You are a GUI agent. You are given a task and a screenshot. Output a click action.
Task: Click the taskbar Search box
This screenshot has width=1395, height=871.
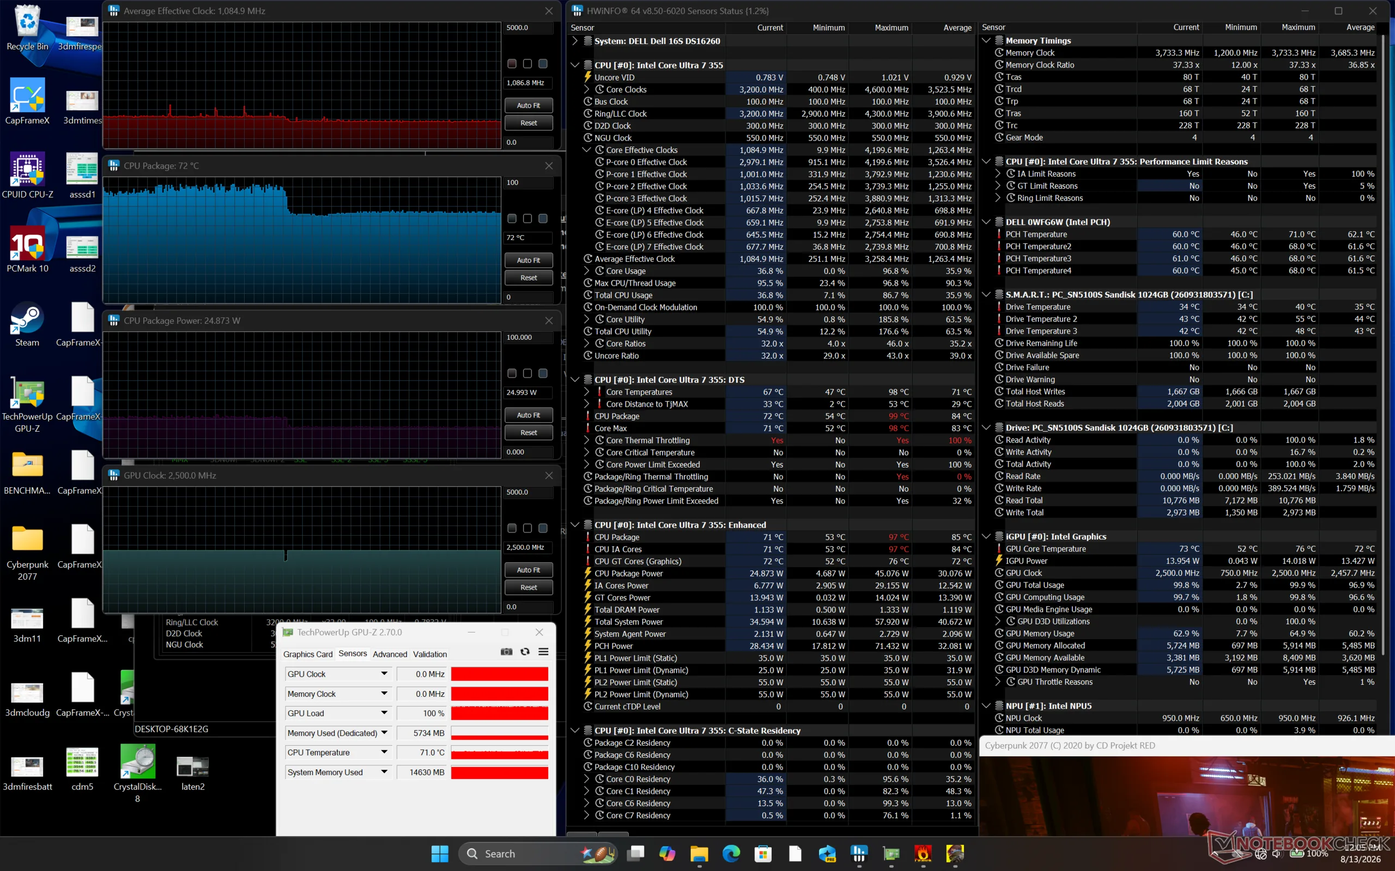click(x=538, y=853)
